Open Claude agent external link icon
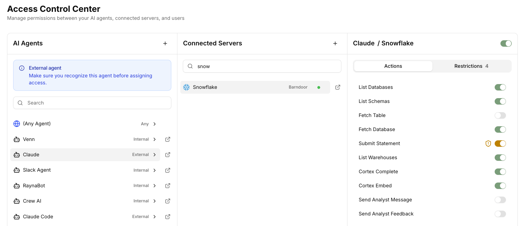The image size is (521, 226). click(168, 155)
